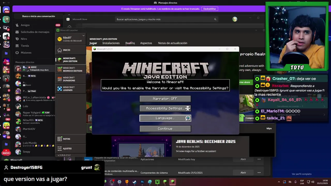Screen dimensions: 331x186
Task: Open Photoshop from the taskbar
Action: 142,182
